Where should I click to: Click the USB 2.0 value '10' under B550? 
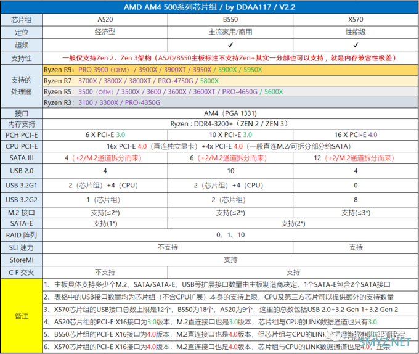click(230, 171)
